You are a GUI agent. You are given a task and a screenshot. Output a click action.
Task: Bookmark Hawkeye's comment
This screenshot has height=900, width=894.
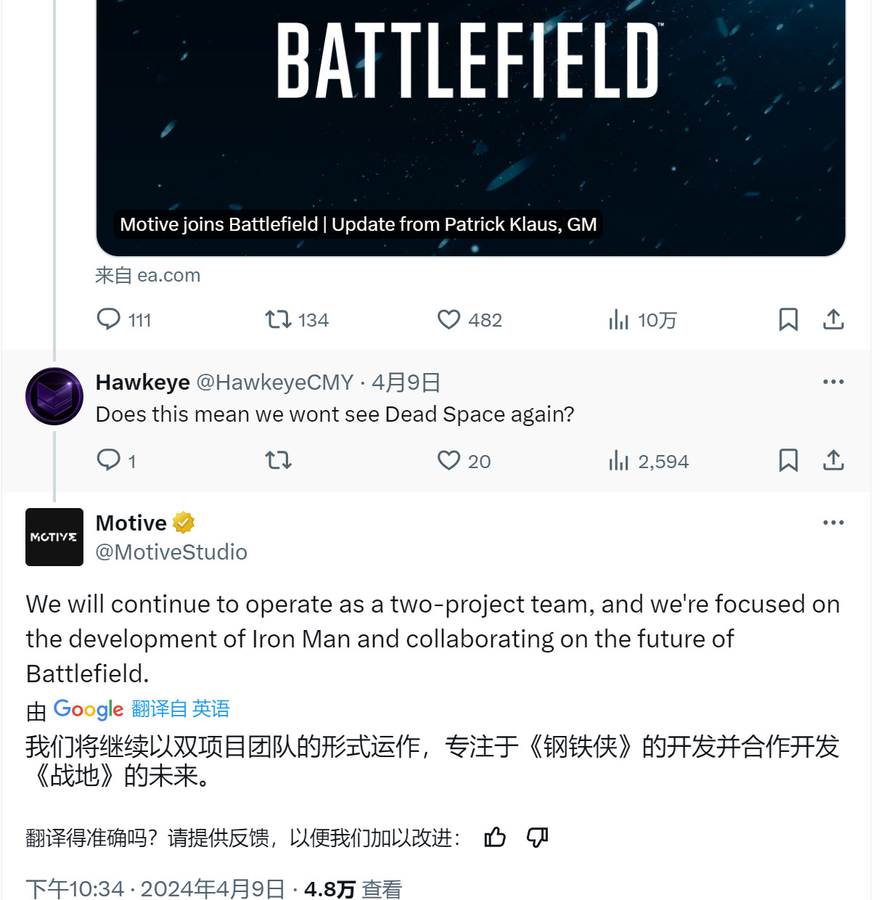click(788, 460)
